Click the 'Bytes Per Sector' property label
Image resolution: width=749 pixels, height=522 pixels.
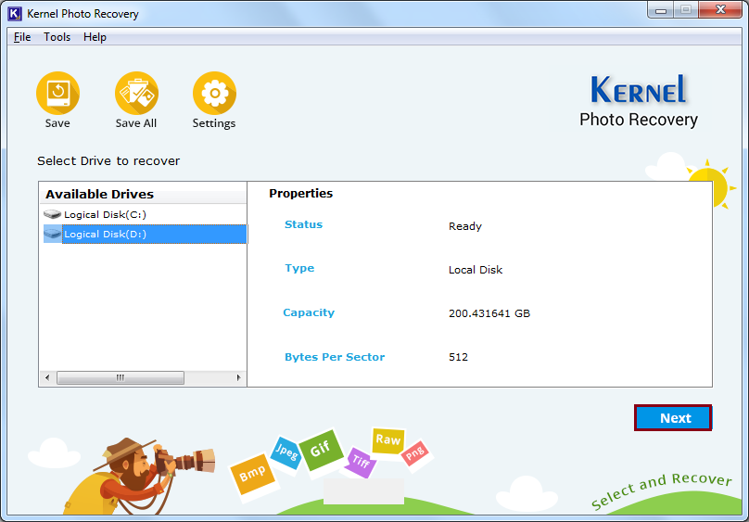tap(335, 357)
